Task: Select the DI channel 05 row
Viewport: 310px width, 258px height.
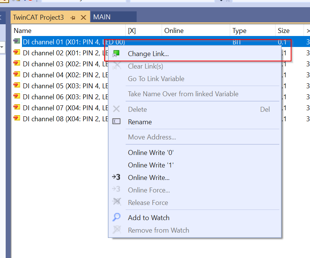Action: [x=65, y=86]
